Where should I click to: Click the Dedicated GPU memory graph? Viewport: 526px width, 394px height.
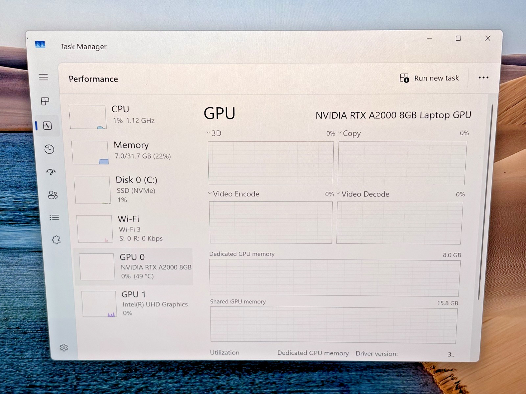click(335, 278)
